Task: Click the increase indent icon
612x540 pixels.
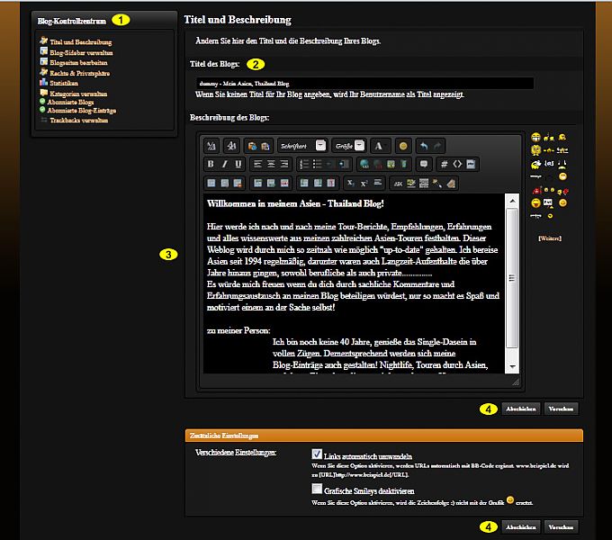Action: (x=344, y=165)
